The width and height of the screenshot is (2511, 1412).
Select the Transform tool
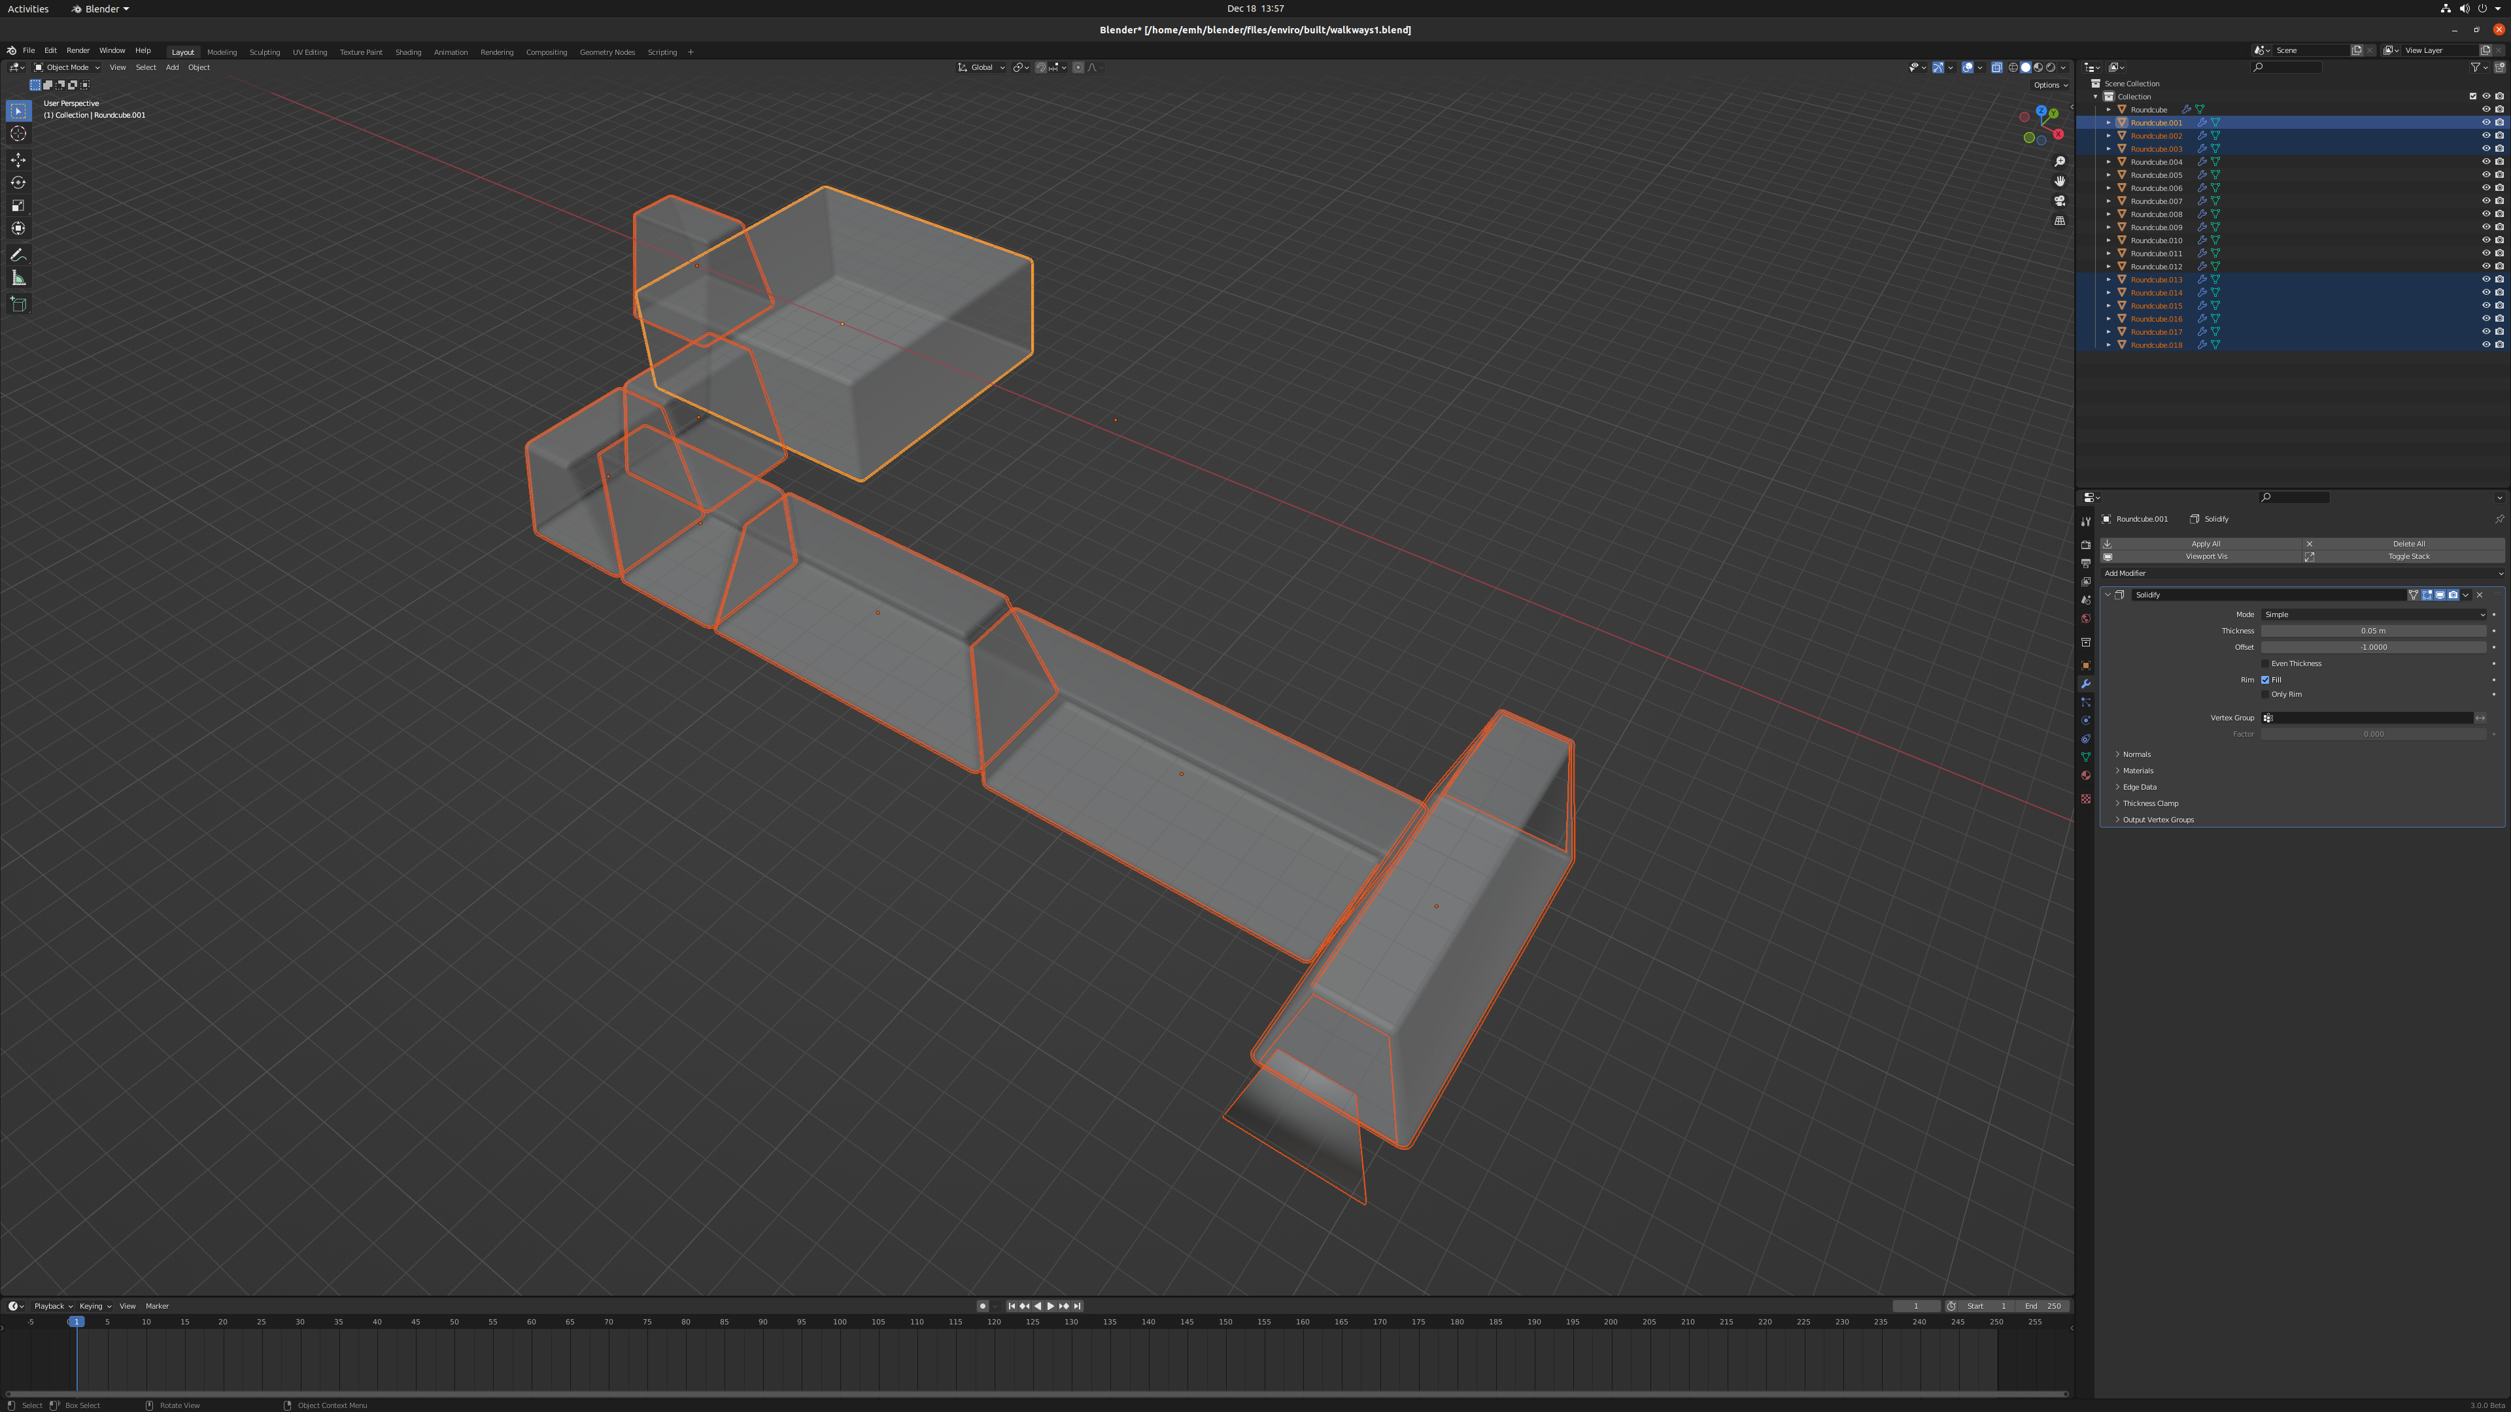18,228
